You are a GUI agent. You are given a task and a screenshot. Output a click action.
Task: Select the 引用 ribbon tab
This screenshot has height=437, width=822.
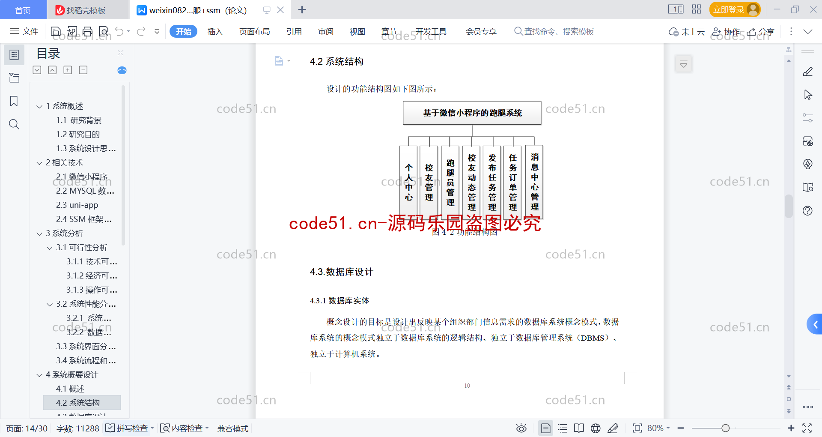click(294, 31)
